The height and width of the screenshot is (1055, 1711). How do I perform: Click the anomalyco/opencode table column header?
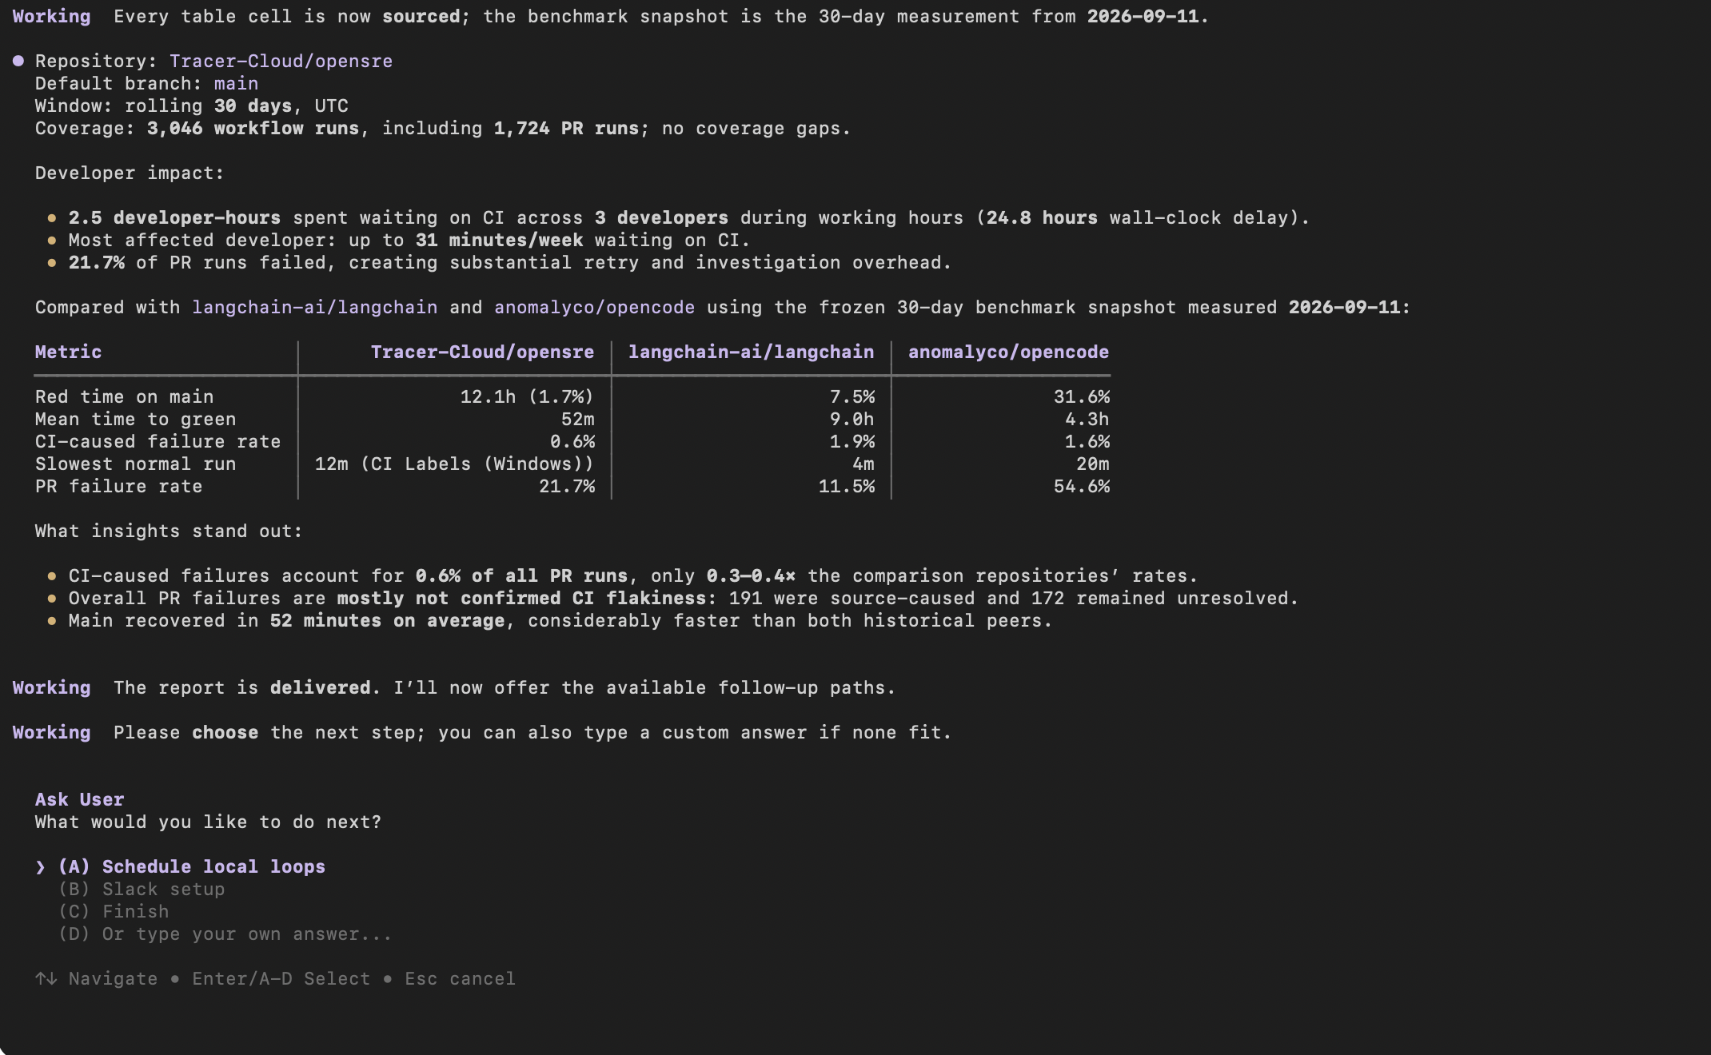(1008, 352)
